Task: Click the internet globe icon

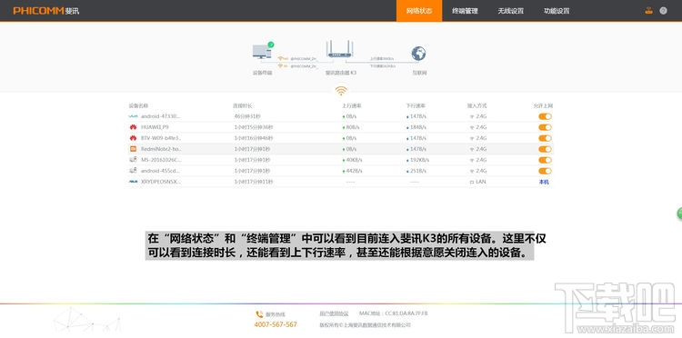Action: click(x=418, y=54)
